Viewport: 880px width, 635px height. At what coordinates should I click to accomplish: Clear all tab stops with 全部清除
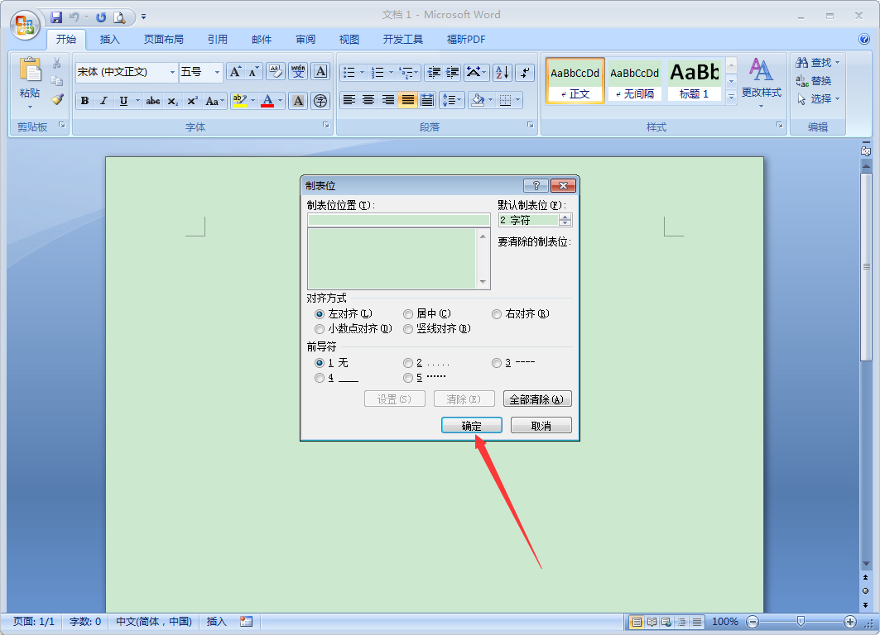pyautogui.click(x=539, y=399)
